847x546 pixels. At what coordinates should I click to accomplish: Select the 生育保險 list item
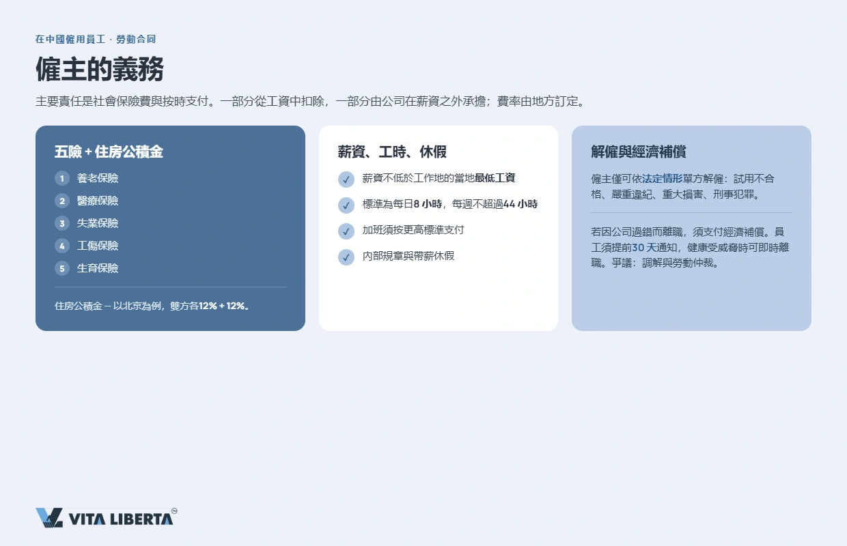[x=98, y=268]
